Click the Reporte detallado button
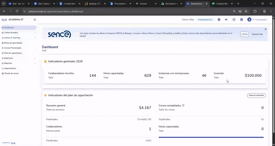Image resolution: width=275 pixels, height=146 pixels. click(x=256, y=95)
